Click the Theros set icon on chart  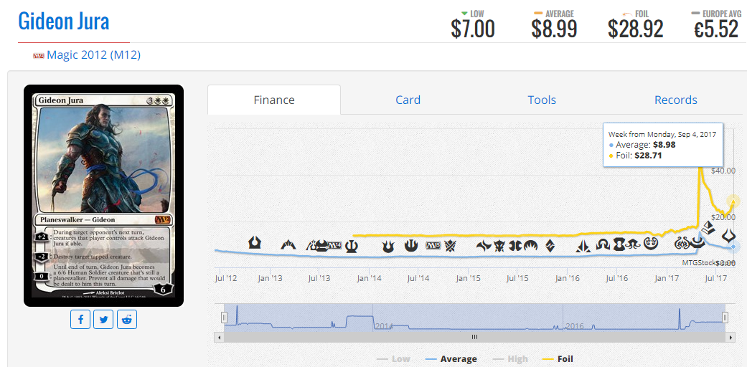(351, 246)
